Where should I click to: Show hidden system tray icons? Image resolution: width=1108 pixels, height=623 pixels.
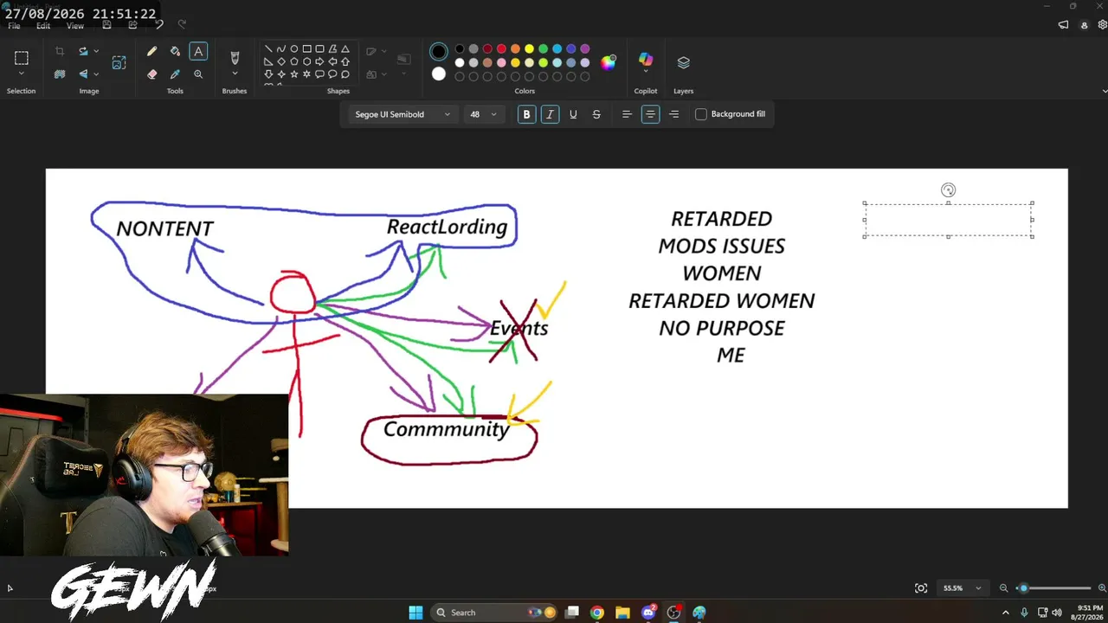pos(1006,613)
